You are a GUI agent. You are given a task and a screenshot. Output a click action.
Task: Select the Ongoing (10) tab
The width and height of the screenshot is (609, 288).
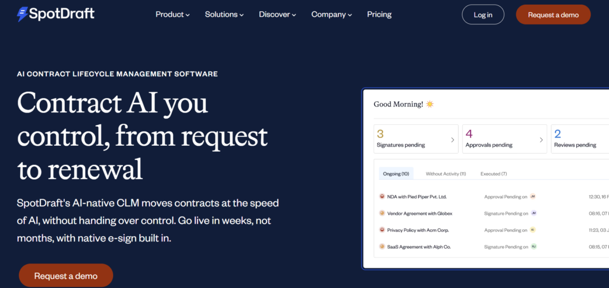click(x=395, y=174)
